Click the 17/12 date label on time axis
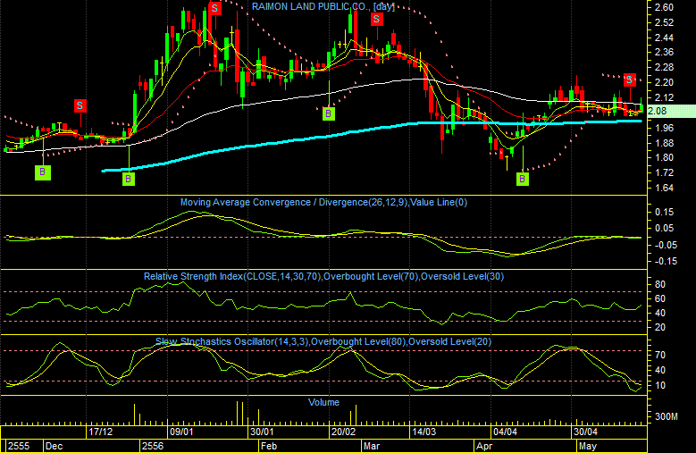 101,432
